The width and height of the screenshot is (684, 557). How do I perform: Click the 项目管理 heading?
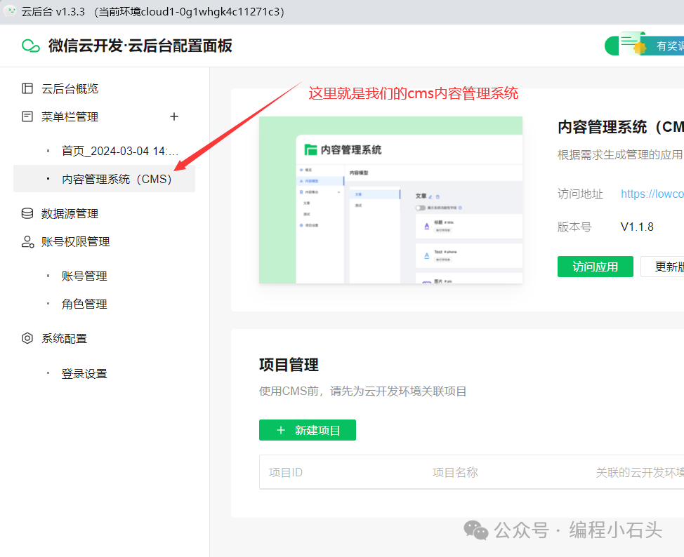[x=289, y=365]
